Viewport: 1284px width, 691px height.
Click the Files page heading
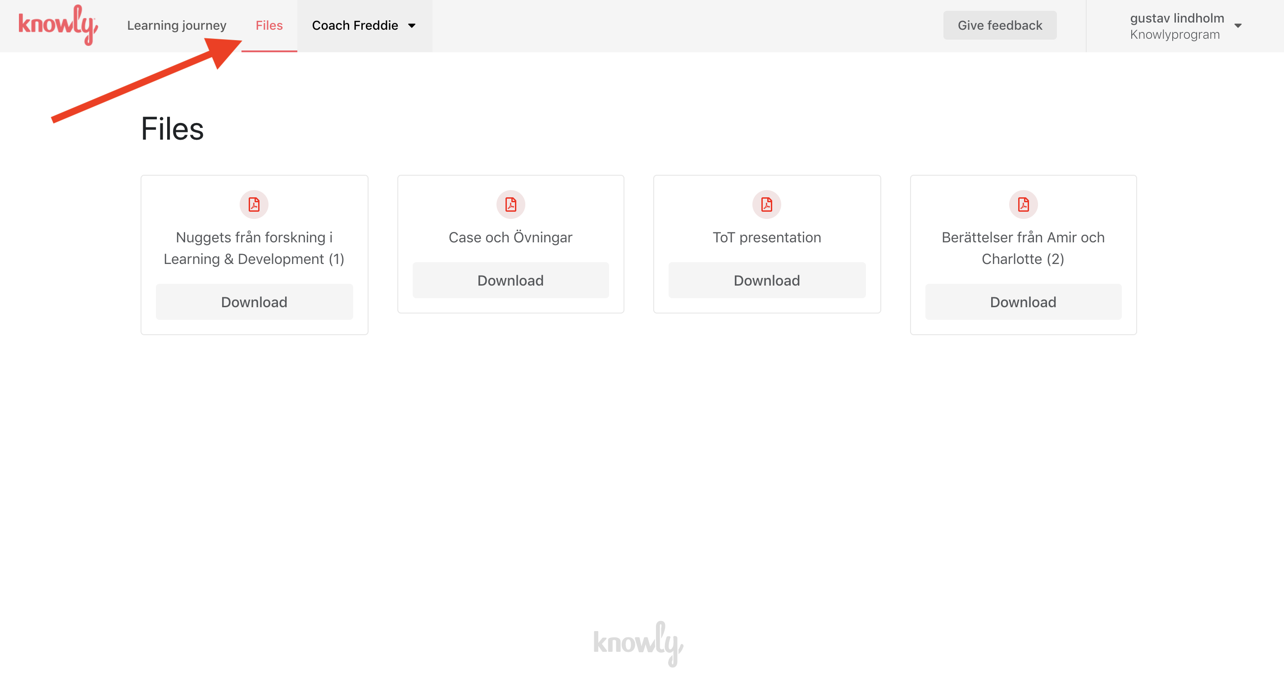(173, 128)
